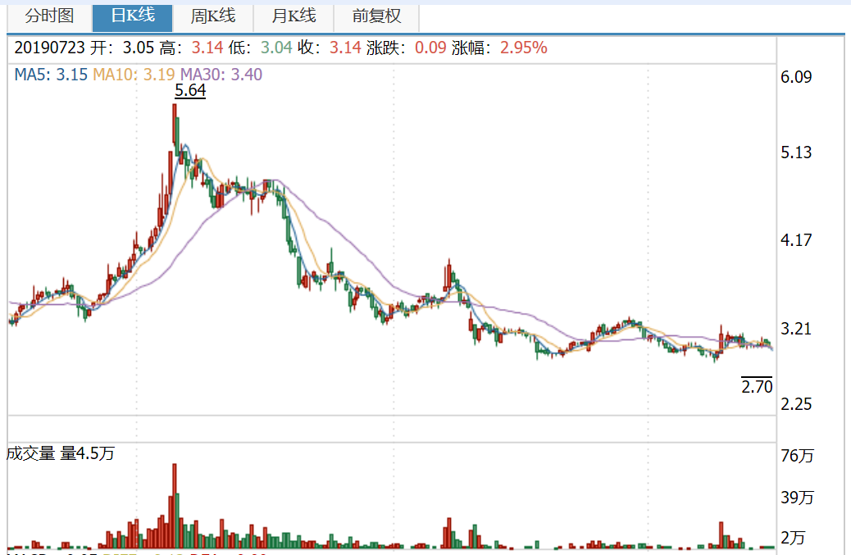Click the 5.64 peak price label
The image size is (851, 555).
pyautogui.click(x=190, y=90)
